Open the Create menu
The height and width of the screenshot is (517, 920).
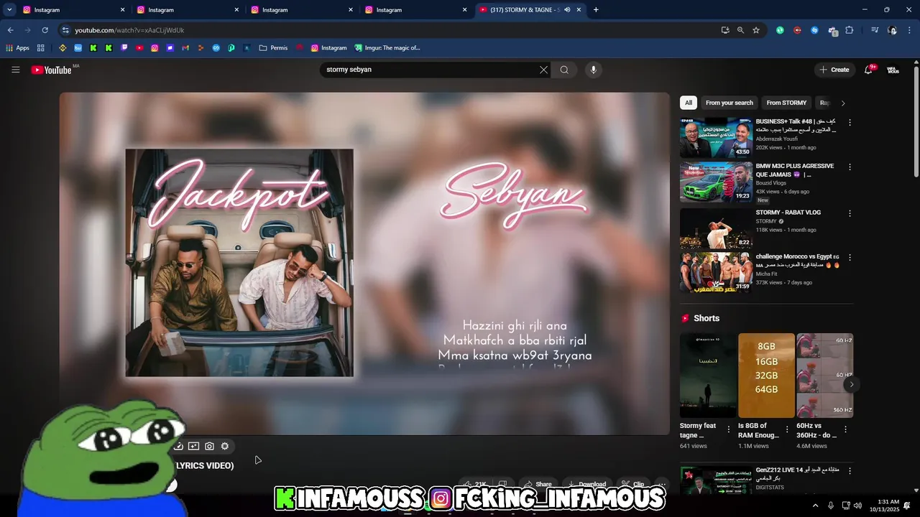pos(834,70)
